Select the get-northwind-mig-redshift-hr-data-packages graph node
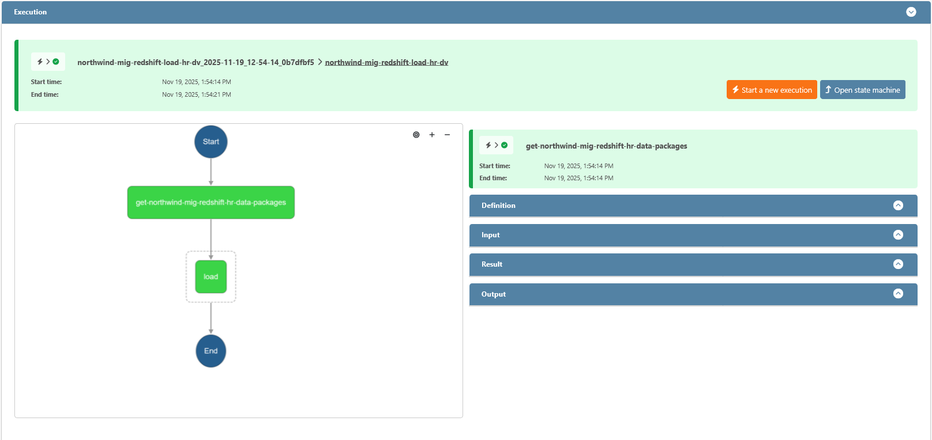This screenshot has height=440, width=932. pos(211,202)
